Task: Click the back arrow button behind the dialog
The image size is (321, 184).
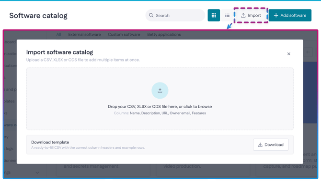Action: 308,52
